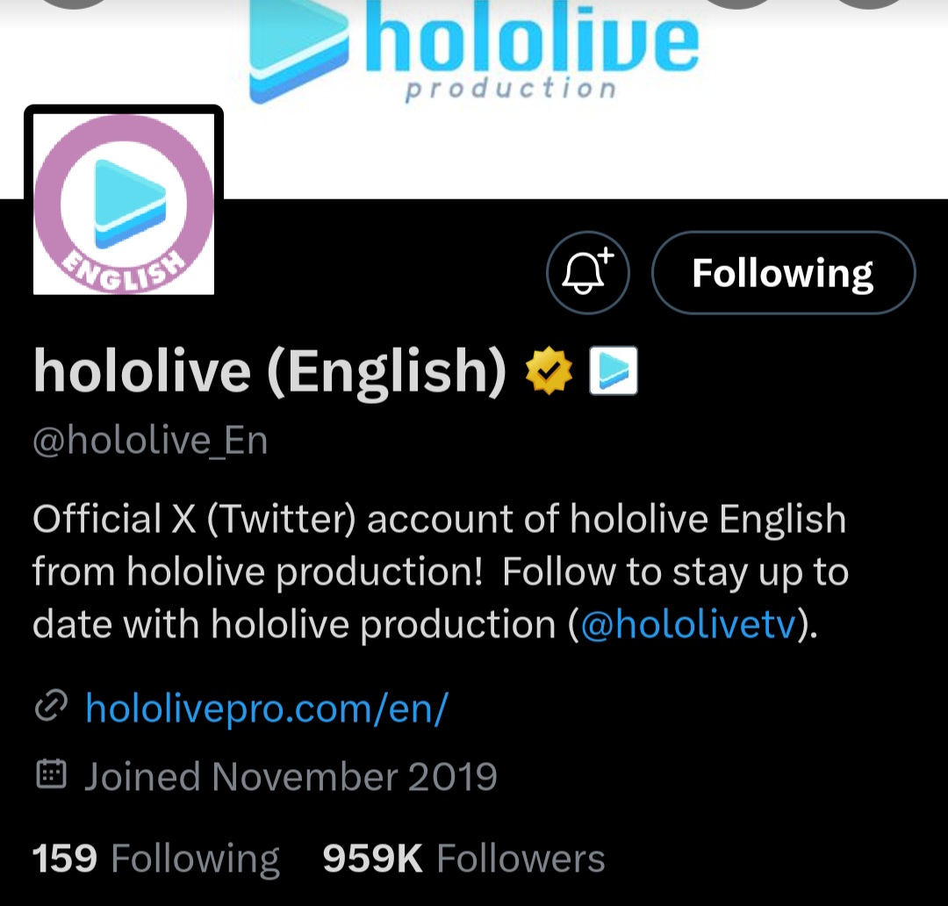View the 159 Following list
This screenshot has height=906, width=948.
click(x=155, y=859)
